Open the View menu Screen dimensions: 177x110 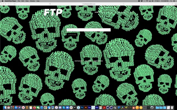[x=27, y=1]
